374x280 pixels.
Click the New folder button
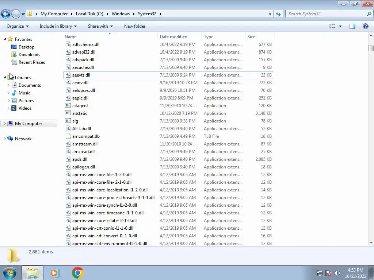coord(135,26)
